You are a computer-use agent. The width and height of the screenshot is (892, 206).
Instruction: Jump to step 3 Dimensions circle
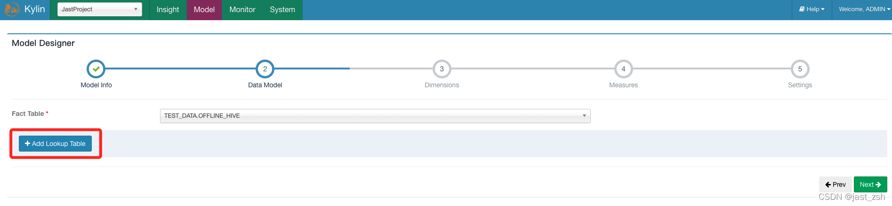coord(442,69)
